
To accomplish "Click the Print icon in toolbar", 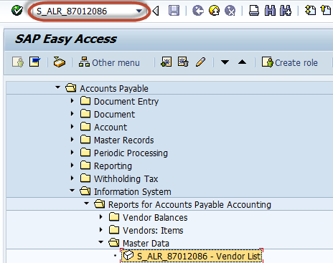I will pyautogui.click(x=254, y=11).
